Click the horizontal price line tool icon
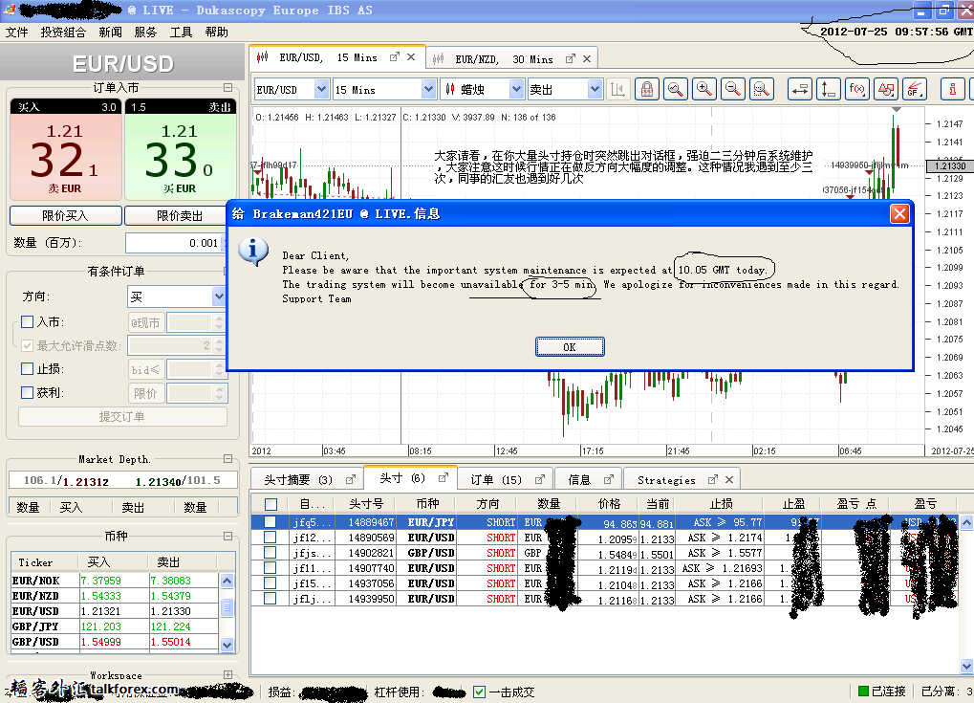This screenshot has height=703, width=974. tap(799, 90)
